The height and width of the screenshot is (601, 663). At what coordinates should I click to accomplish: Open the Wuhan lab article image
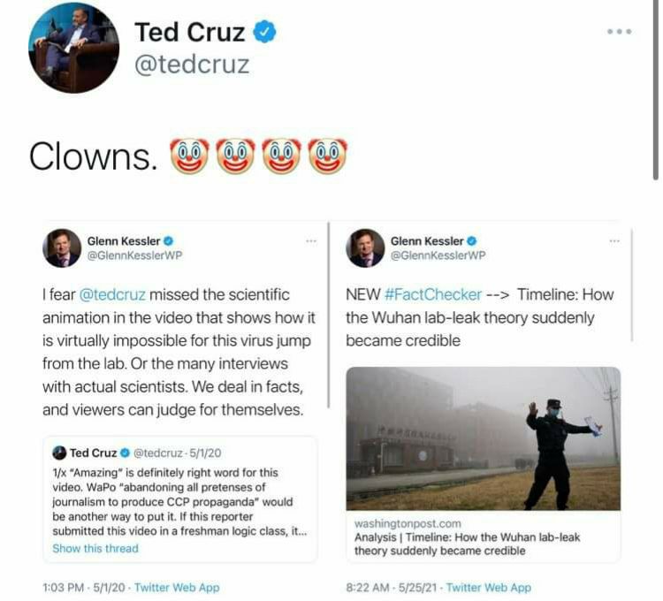point(483,438)
